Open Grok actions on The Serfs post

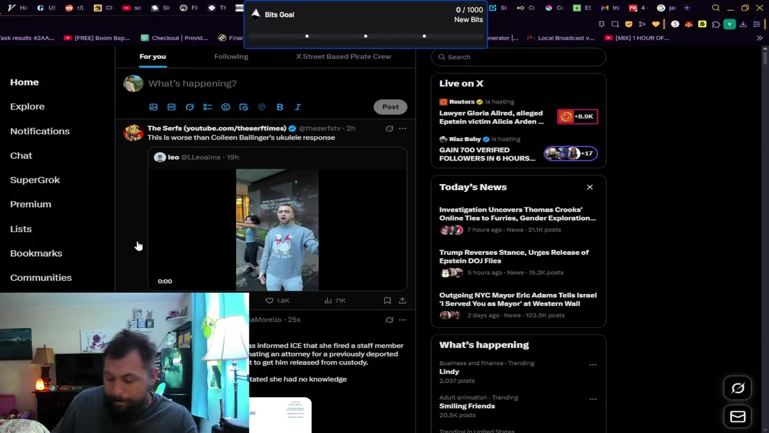pyautogui.click(x=389, y=128)
